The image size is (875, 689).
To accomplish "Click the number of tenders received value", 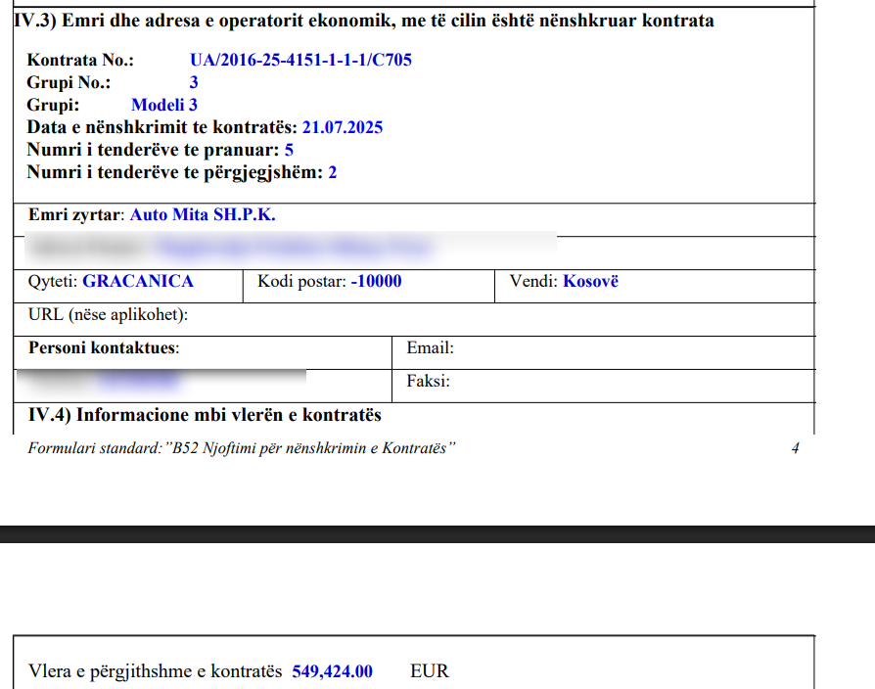I will [x=289, y=150].
